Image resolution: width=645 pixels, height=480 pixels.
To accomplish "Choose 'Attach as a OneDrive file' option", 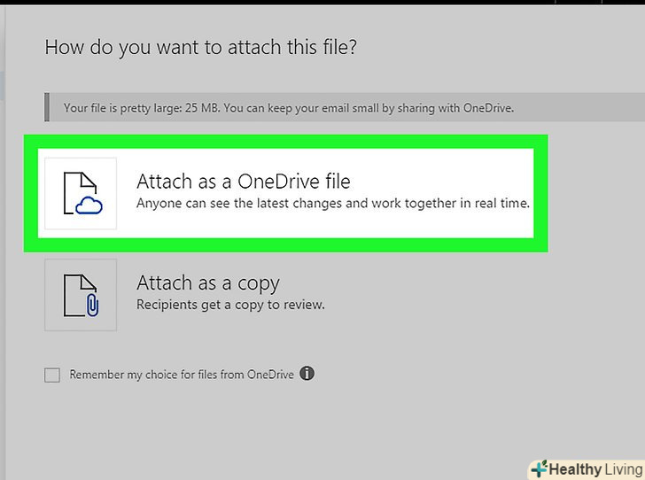I will (x=243, y=182).
